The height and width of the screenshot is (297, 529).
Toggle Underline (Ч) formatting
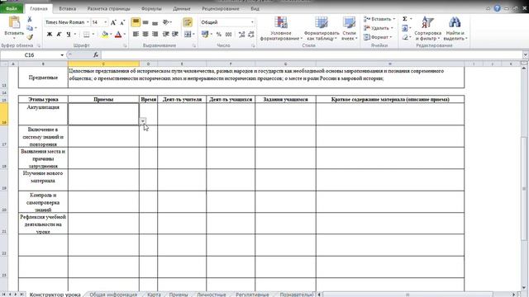(69, 34)
